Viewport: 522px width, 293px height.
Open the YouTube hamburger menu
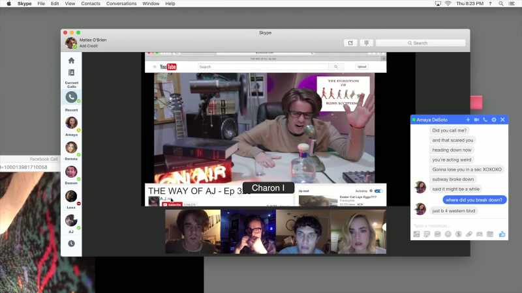pos(155,67)
